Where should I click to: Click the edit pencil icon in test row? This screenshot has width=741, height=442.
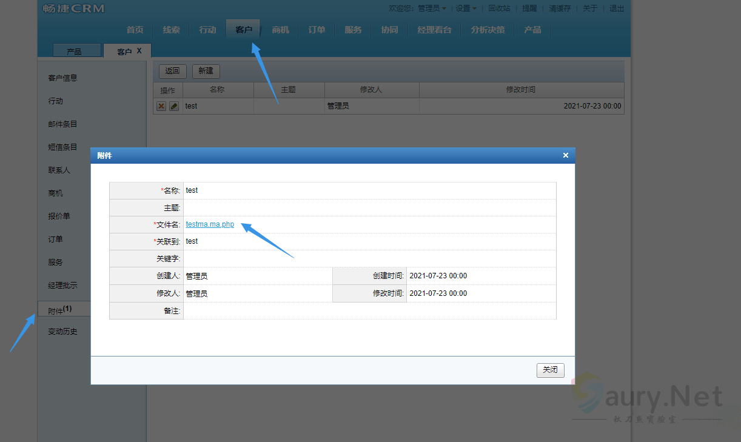click(174, 106)
